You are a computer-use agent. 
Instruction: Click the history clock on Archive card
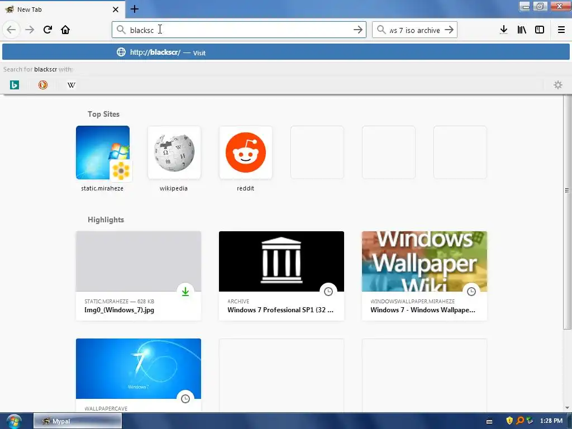[x=328, y=292]
